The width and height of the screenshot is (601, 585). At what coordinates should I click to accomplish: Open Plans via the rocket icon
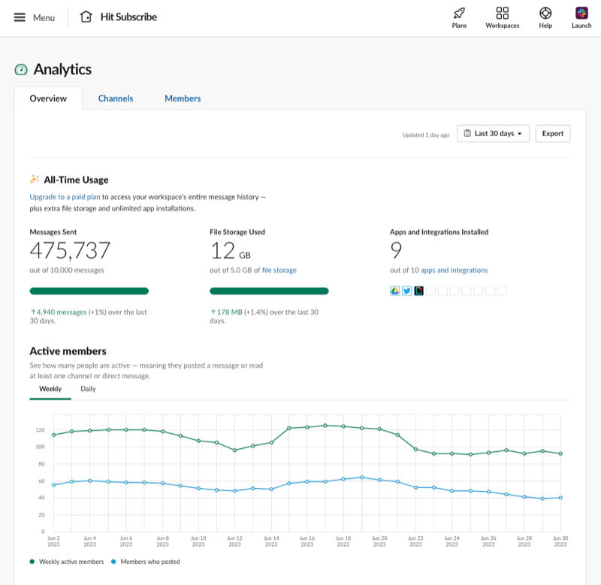[x=459, y=13]
